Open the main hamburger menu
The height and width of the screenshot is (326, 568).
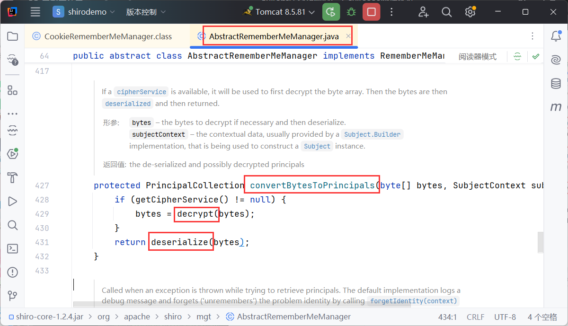click(35, 12)
